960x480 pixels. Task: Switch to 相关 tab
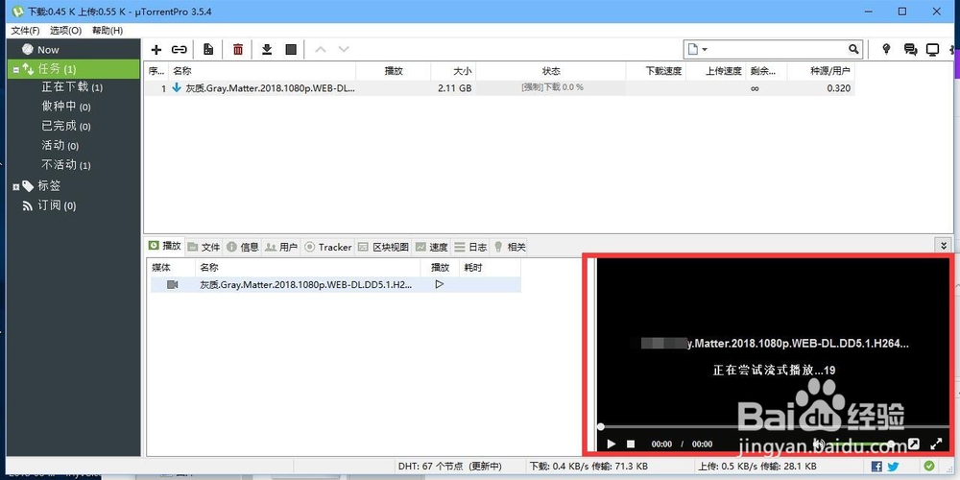[510, 247]
